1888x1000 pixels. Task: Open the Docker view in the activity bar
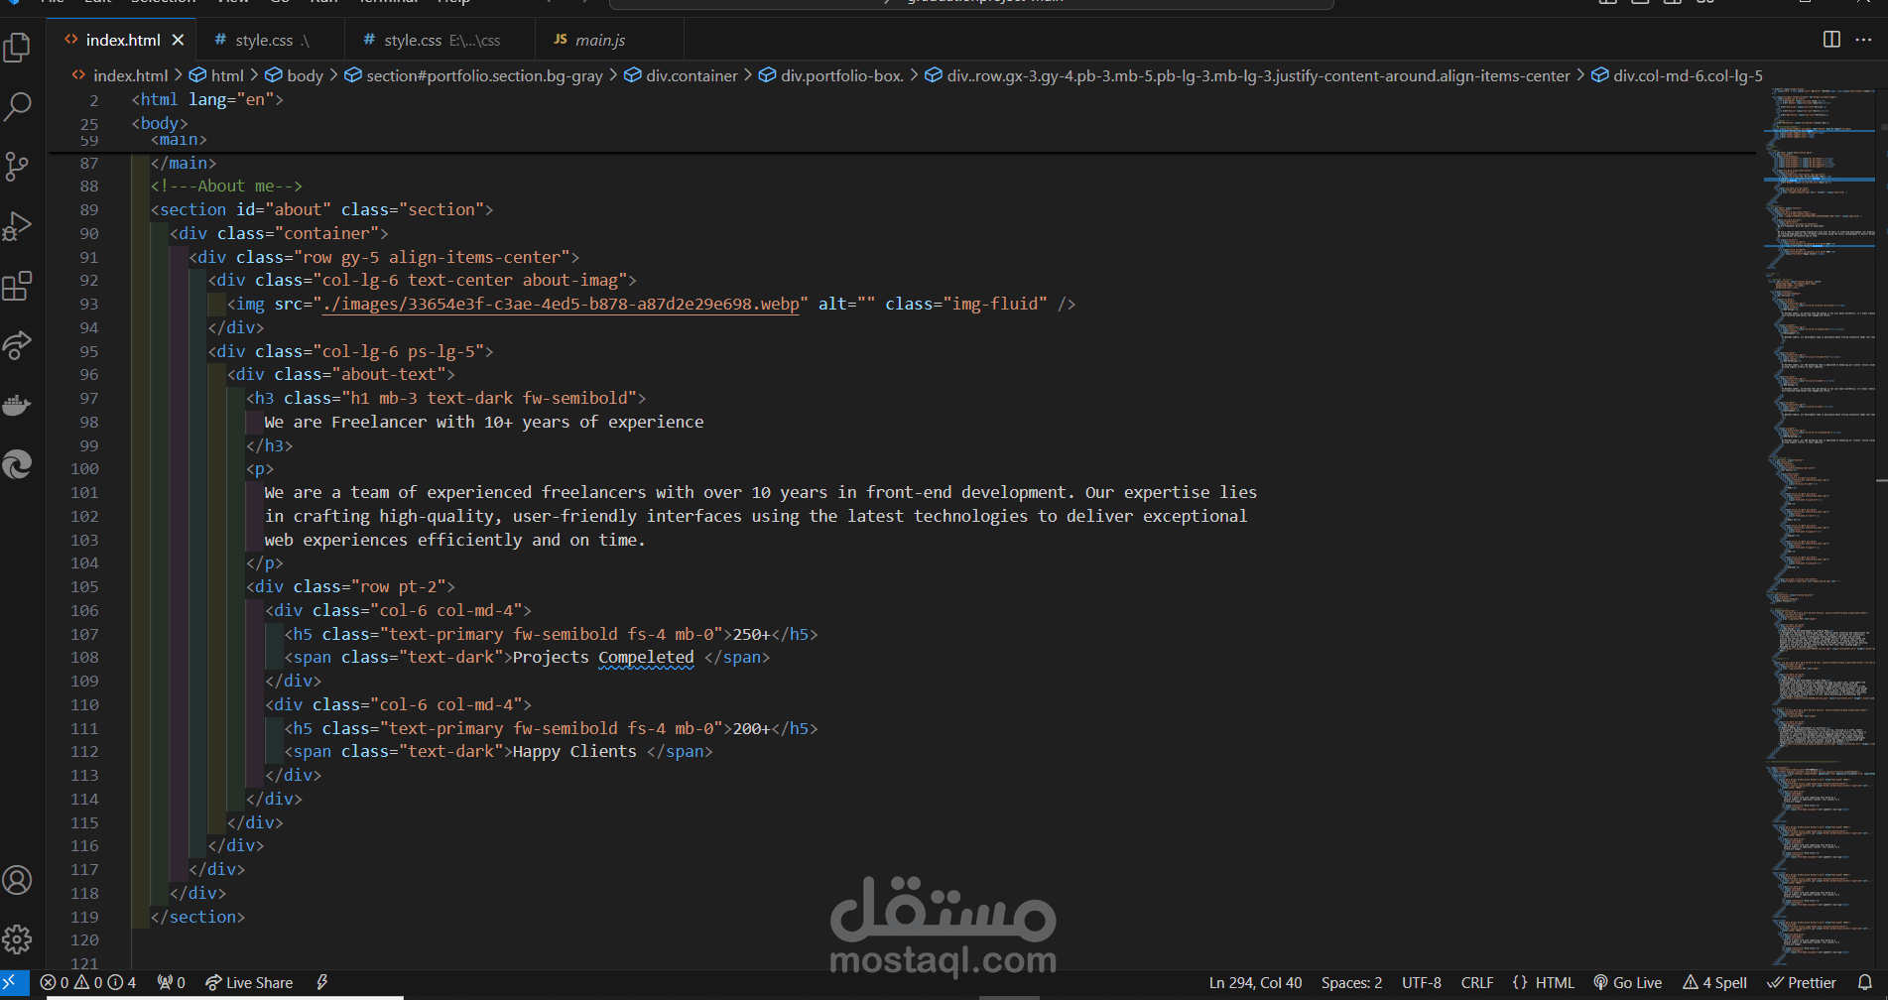(x=18, y=405)
